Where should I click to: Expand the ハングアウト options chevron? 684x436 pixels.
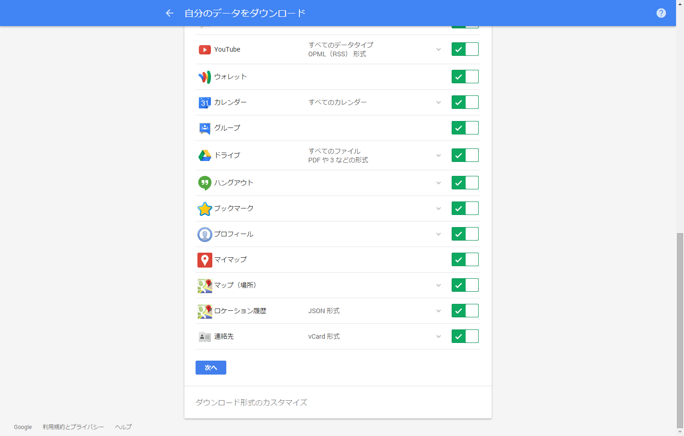tap(439, 183)
